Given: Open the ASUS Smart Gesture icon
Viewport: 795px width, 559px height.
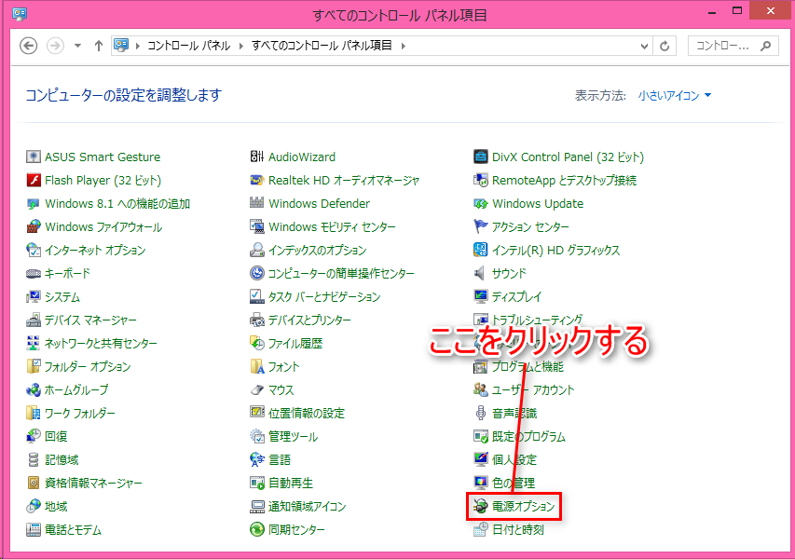Looking at the screenshot, I should pos(34,157).
